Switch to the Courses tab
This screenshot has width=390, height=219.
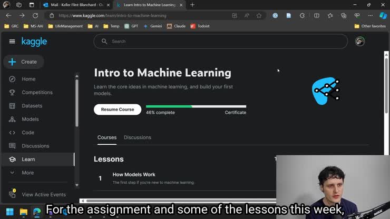coord(107,137)
